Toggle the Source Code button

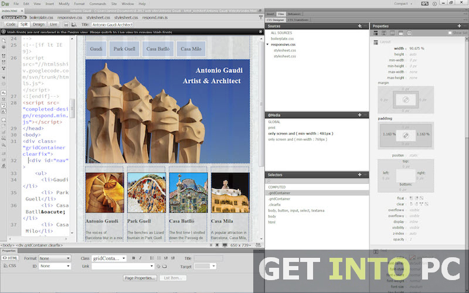pyautogui.click(x=13, y=18)
